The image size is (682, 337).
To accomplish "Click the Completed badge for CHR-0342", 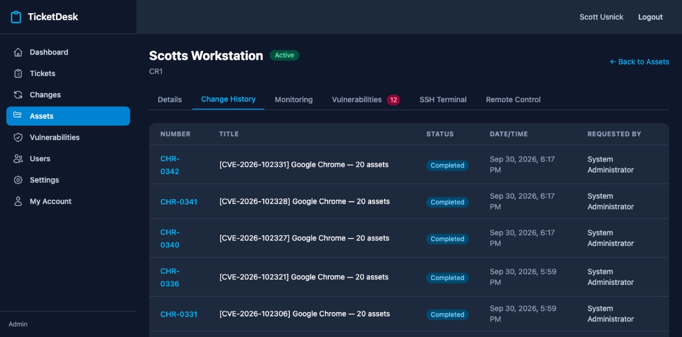I will (447, 166).
